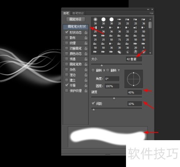This screenshot has height=167, width=180.
Task: Adjust the 硬度 hardness slider handle
Action: [114, 99]
